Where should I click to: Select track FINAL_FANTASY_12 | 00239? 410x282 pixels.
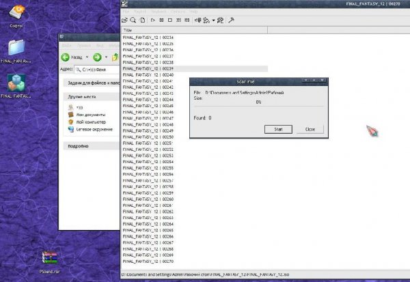click(148, 68)
